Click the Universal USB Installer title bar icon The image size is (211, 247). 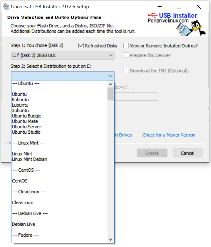pyautogui.click(x=6, y=7)
